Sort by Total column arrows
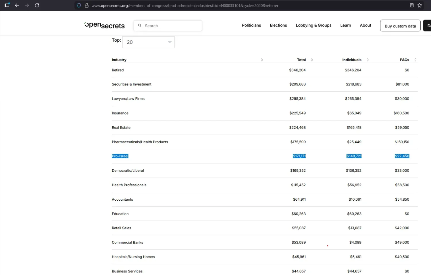The height and width of the screenshot is (275, 431). (312, 60)
